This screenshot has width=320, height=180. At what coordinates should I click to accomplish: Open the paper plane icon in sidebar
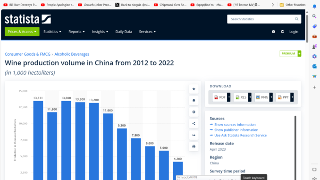(314, 77)
